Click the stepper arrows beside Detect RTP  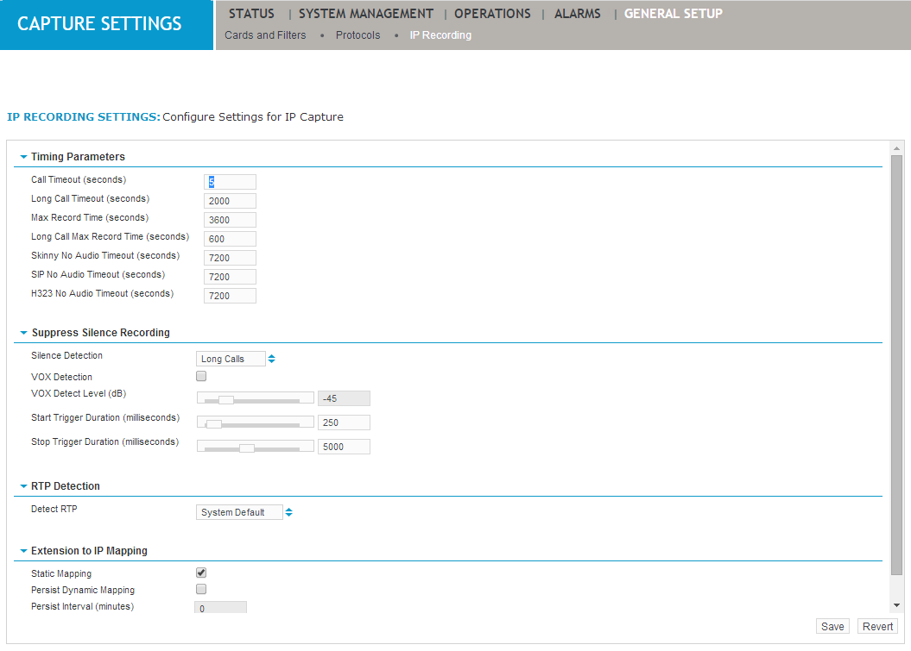pyautogui.click(x=288, y=512)
